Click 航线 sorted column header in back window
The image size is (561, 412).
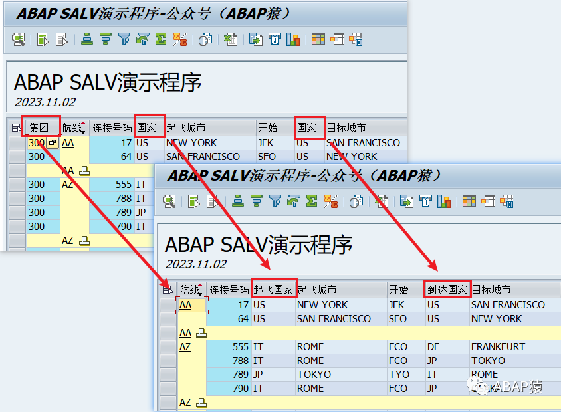pyautogui.click(x=74, y=128)
